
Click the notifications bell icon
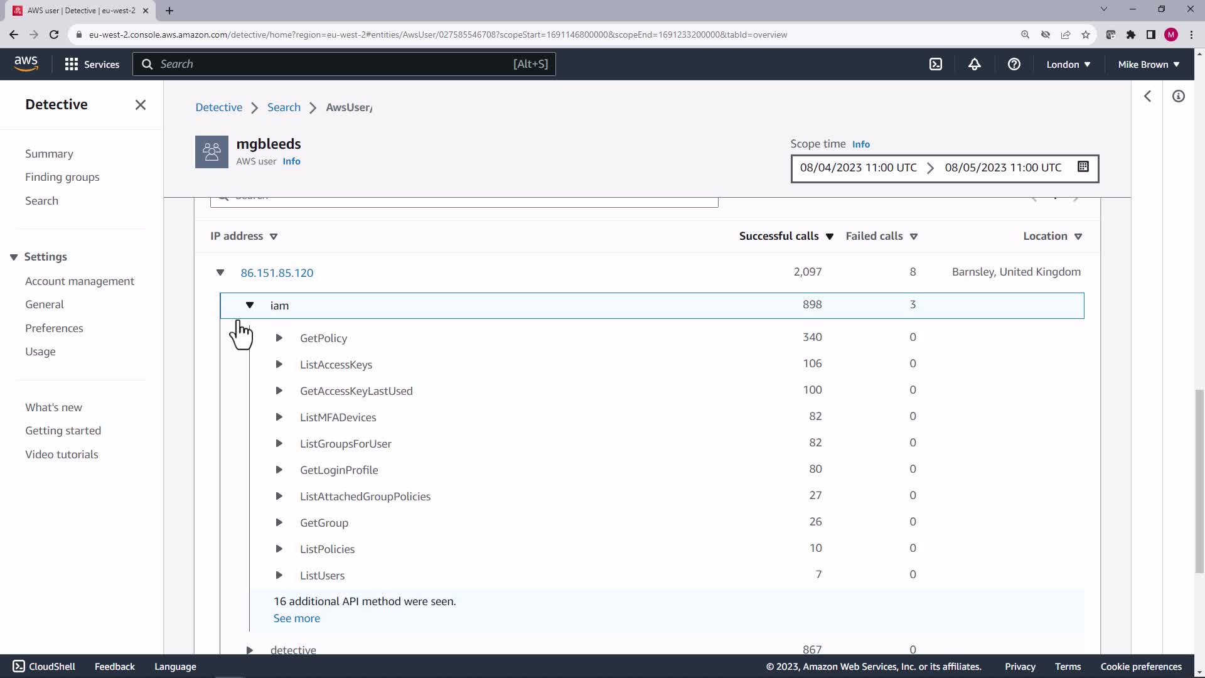(x=974, y=64)
